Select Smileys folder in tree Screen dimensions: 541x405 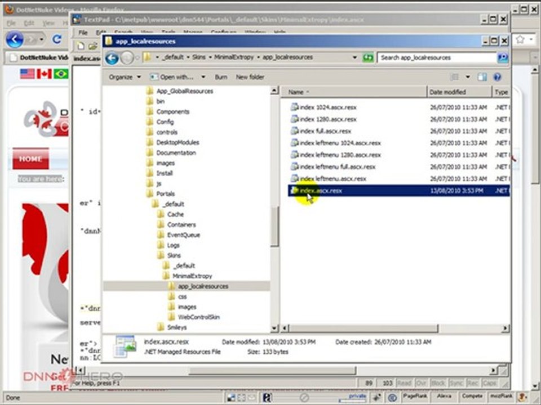pos(172,327)
